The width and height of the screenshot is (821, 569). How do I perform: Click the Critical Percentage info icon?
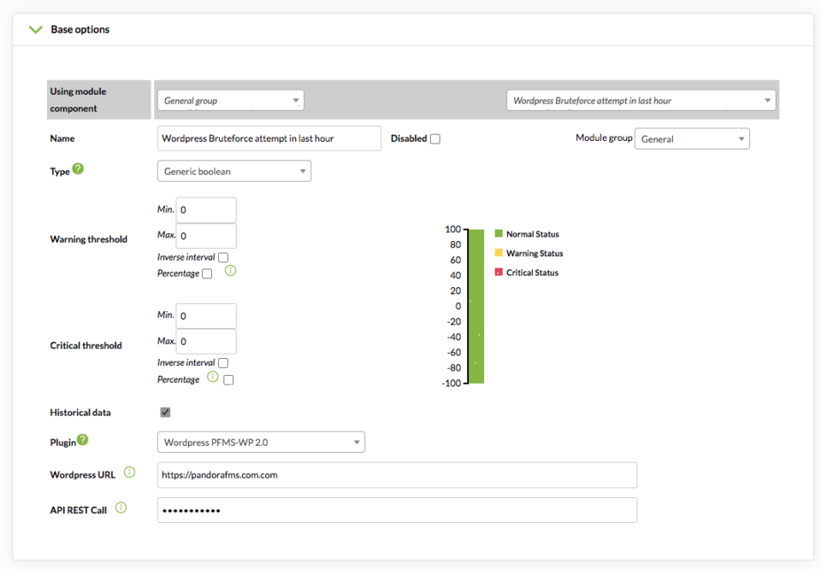213,377
